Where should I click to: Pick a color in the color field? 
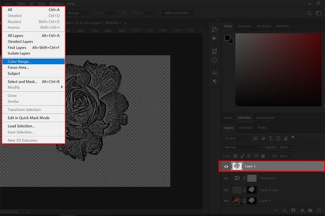279,70
